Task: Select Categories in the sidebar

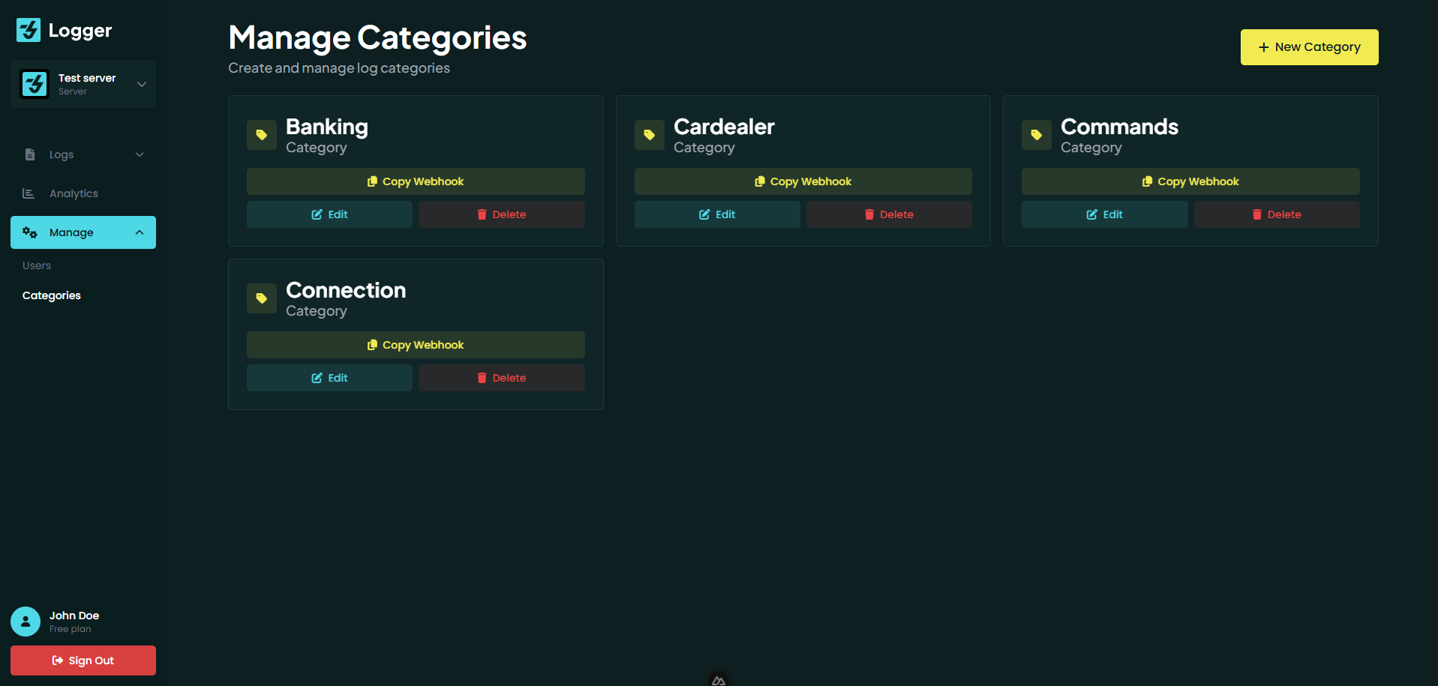Action: (x=51, y=295)
